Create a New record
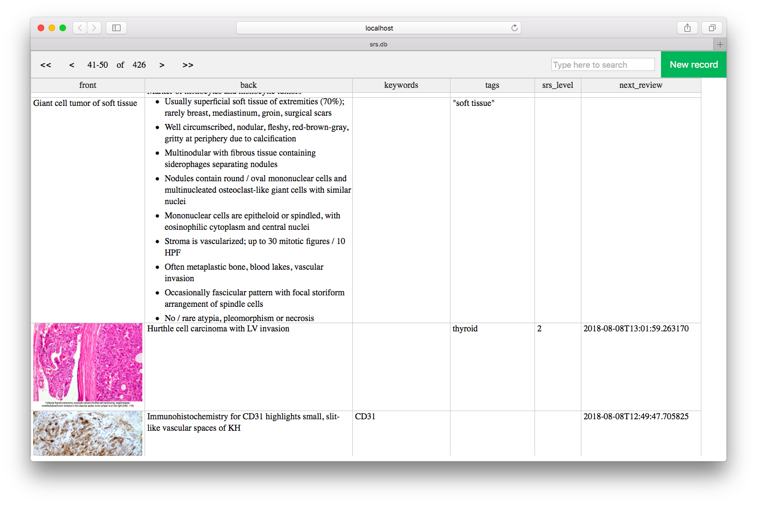This screenshot has width=757, height=505. (694, 64)
